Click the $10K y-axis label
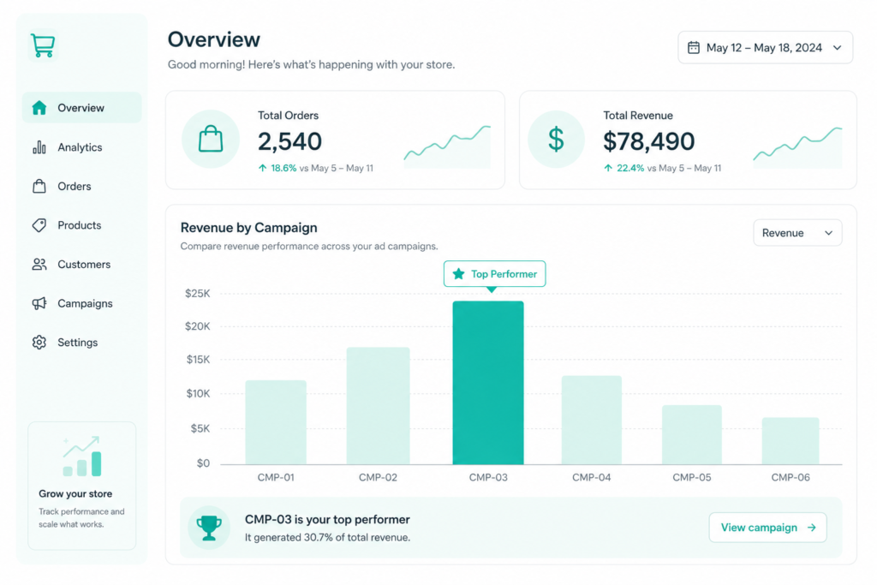877x585 pixels. click(x=198, y=393)
